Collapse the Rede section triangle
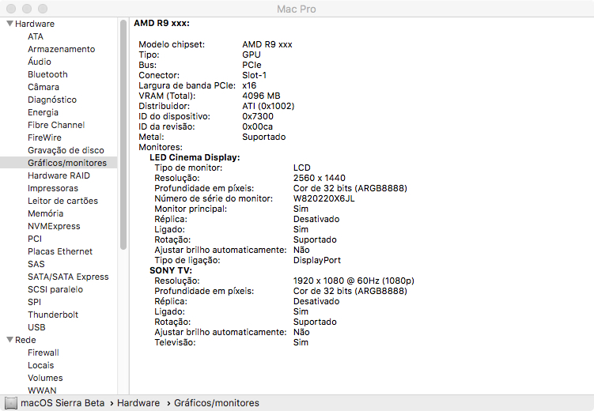The width and height of the screenshot is (594, 411). click(x=10, y=340)
